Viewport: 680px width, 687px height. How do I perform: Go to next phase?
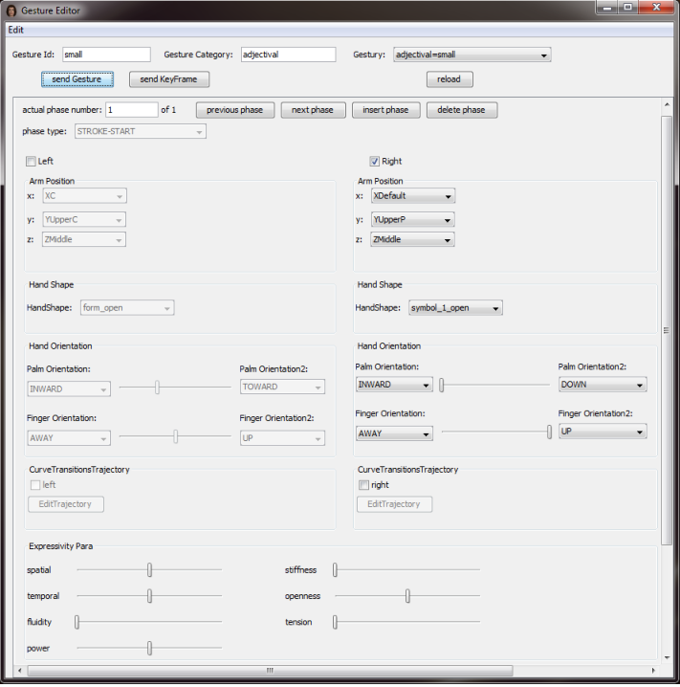tap(313, 110)
